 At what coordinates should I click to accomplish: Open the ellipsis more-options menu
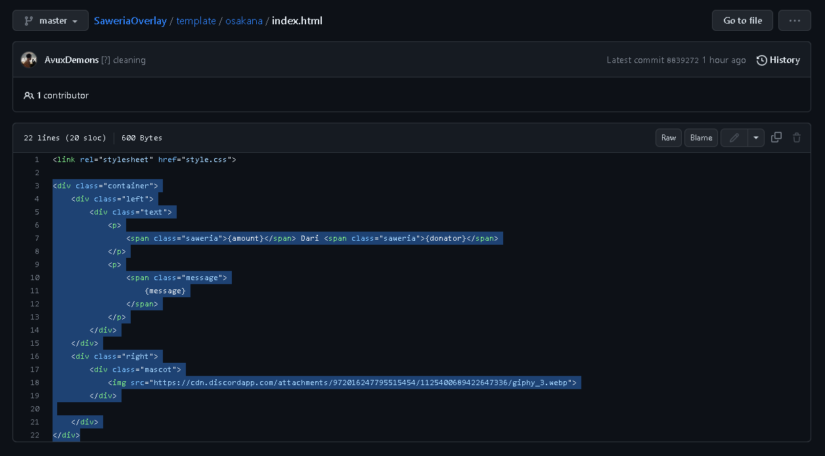pos(795,20)
